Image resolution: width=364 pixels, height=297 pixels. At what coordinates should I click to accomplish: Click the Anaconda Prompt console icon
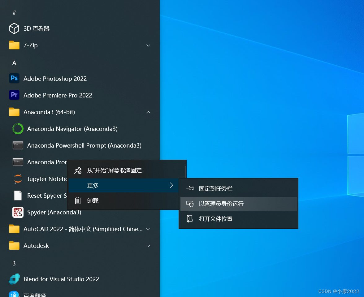[x=18, y=162]
